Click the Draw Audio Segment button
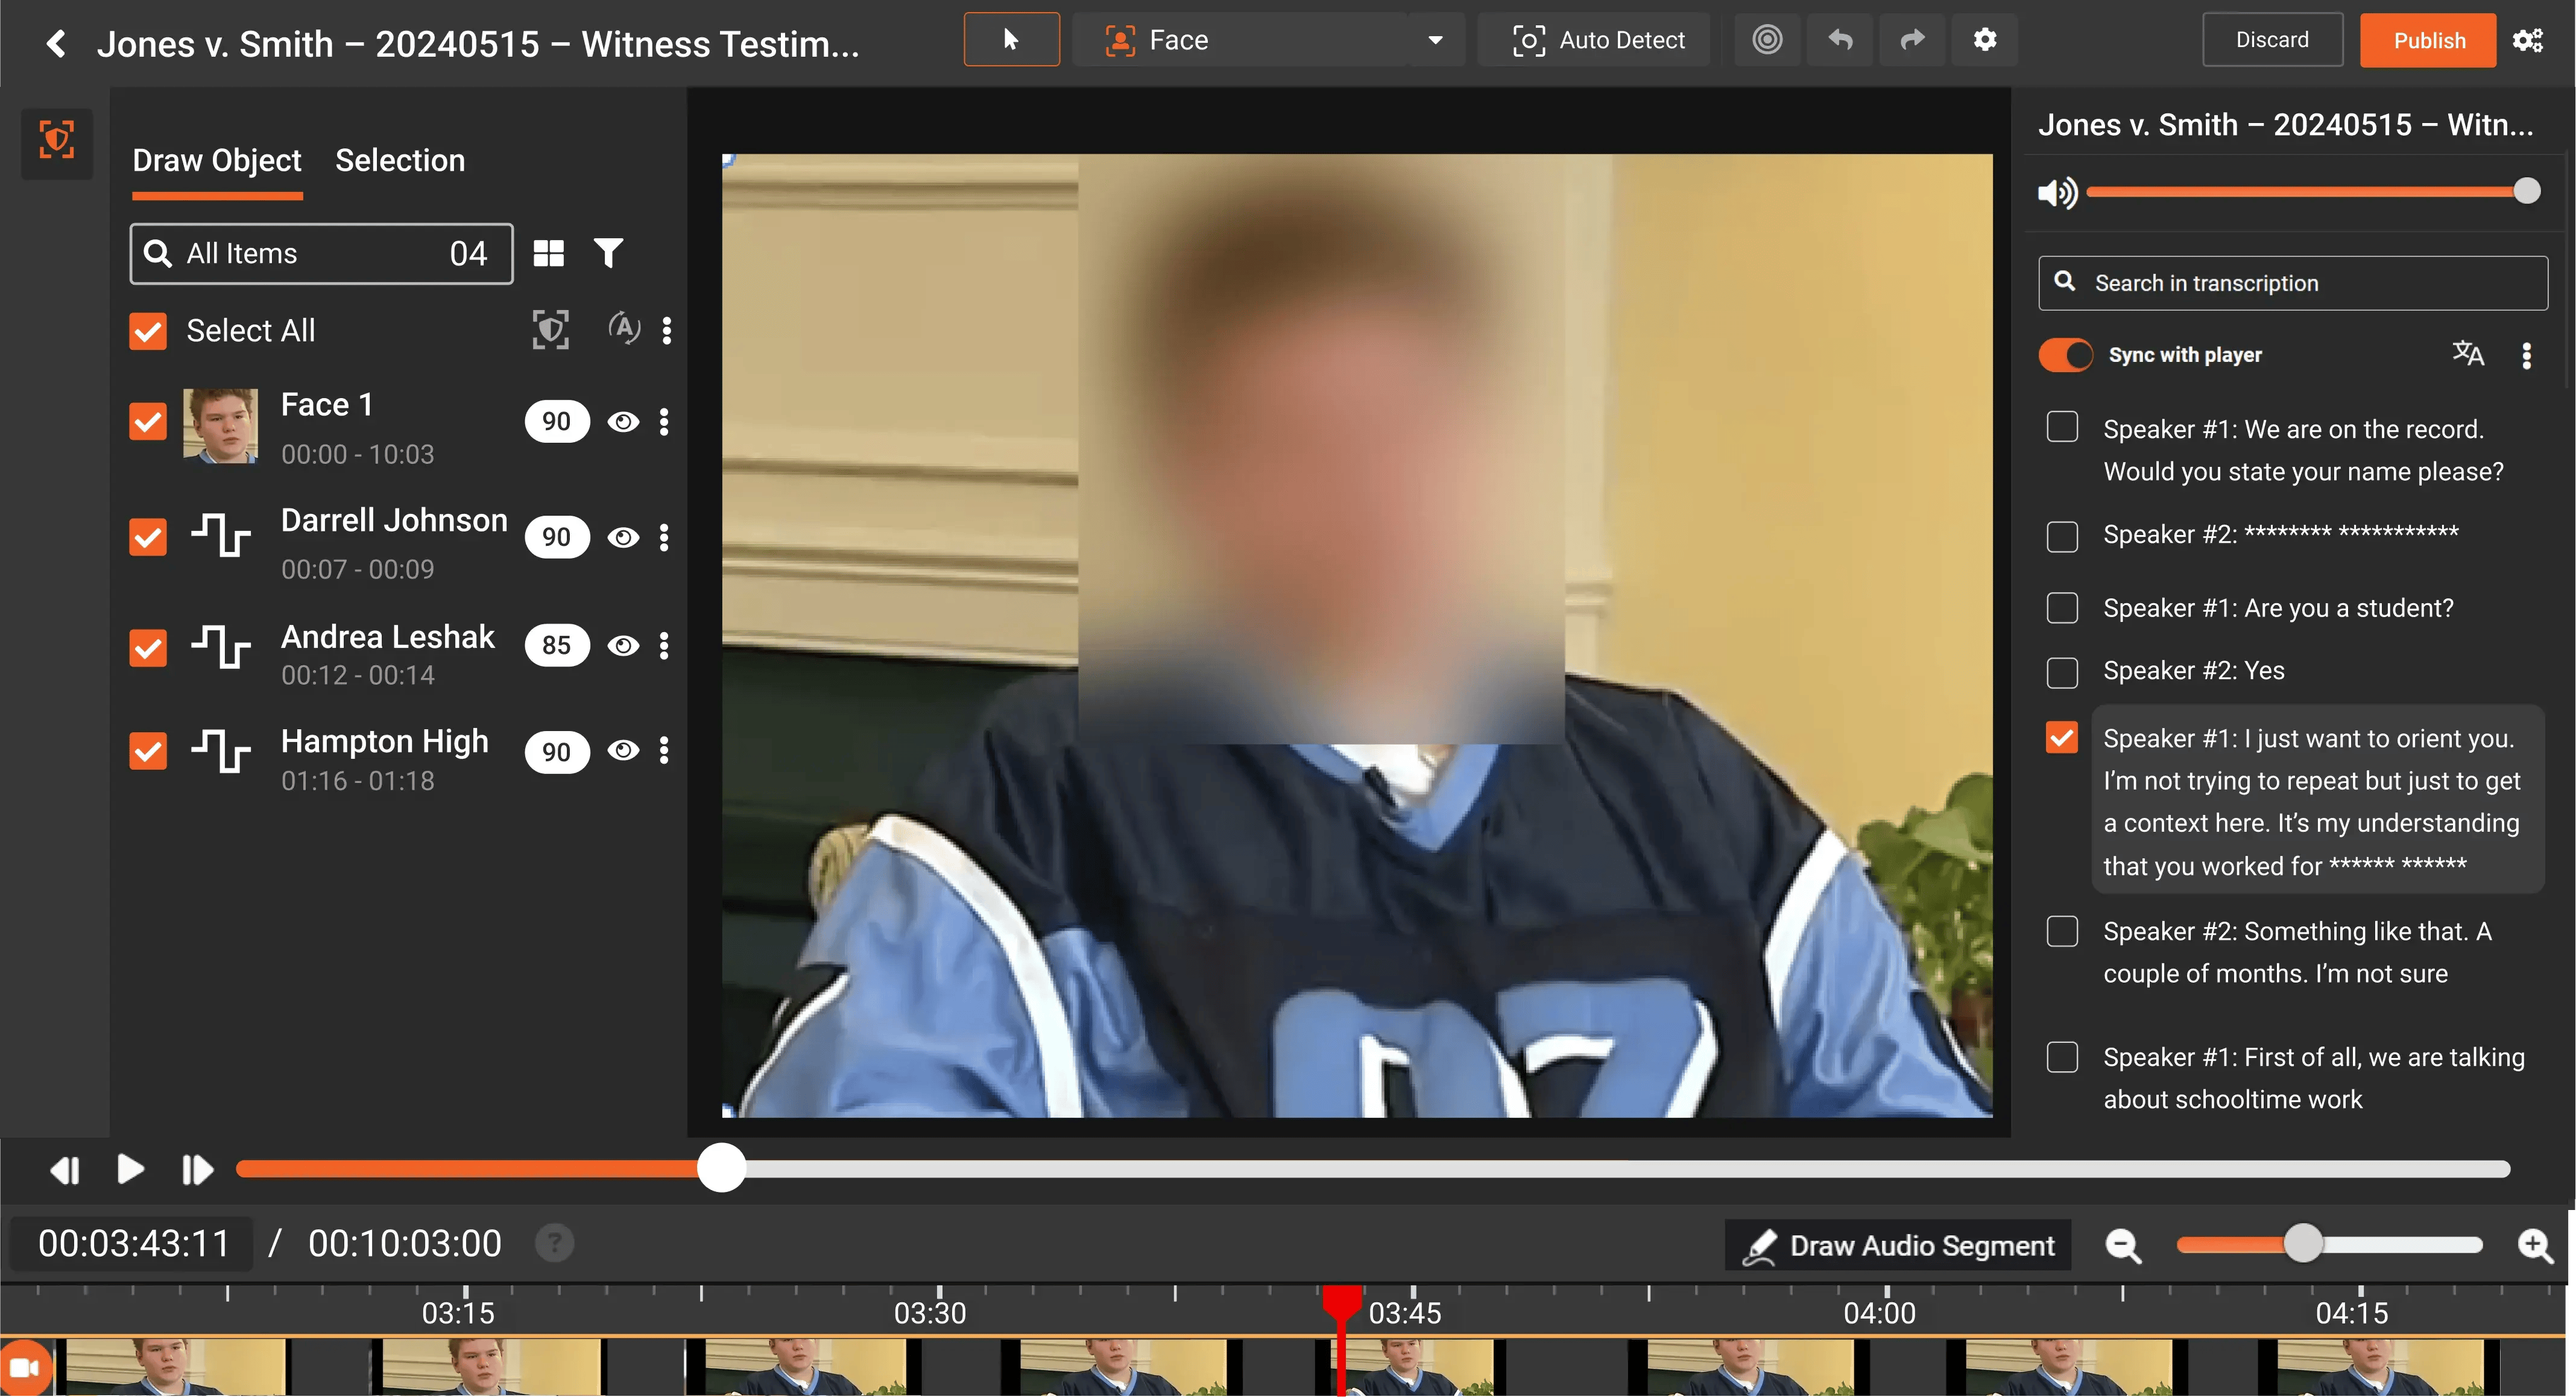The height and width of the screenshot is (1397, 2576). tap(1898, 1245)
